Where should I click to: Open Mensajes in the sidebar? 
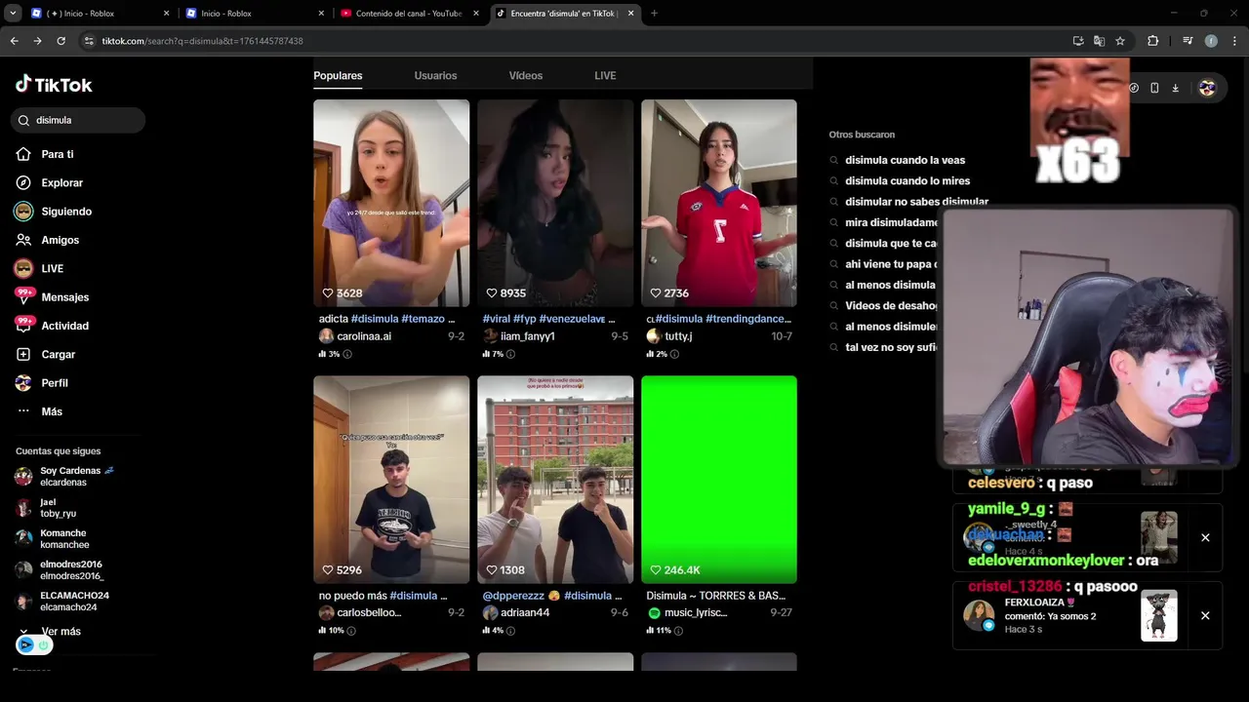click(x=53, y=296)
